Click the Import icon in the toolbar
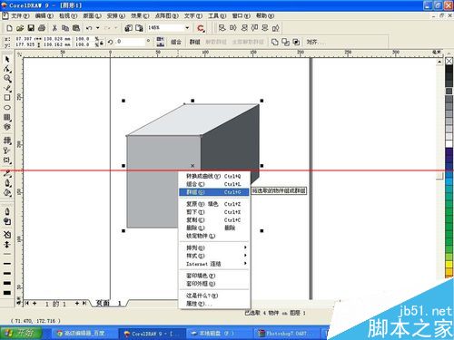 pyautogui.click(x=129, y=28)
